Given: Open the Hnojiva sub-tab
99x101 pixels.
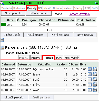Looking at the screenshot, I should 36,58.
